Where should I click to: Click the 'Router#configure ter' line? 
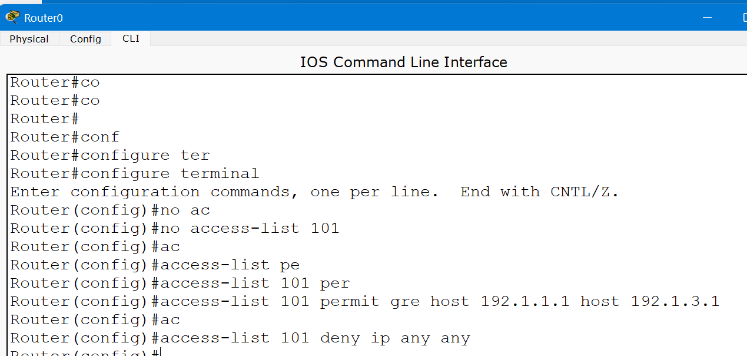pos(110,156)
